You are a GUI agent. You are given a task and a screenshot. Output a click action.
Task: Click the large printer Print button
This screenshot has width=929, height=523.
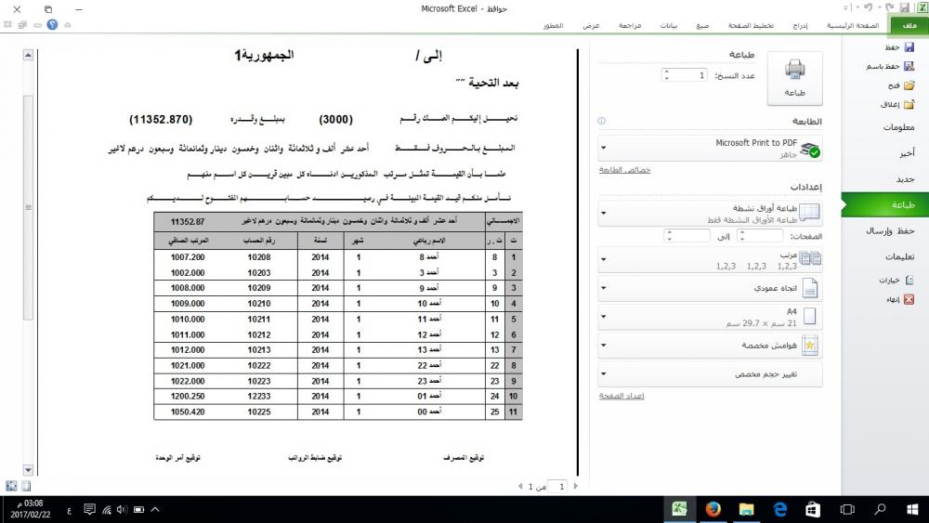(794, 78)
